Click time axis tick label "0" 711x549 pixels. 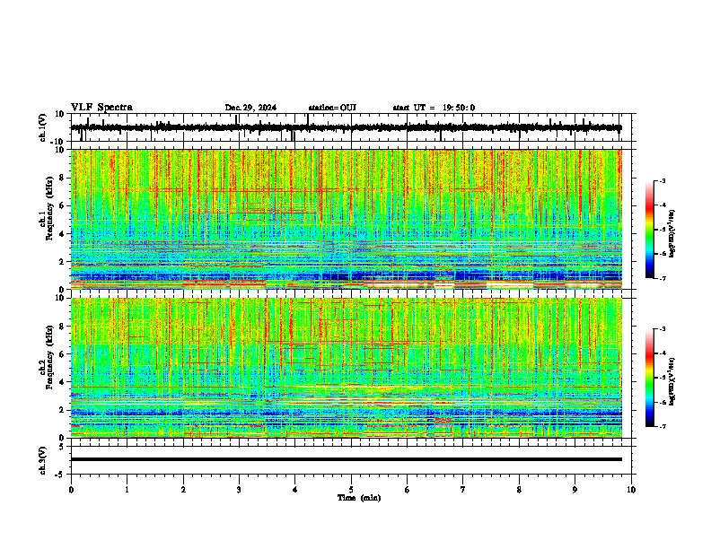(x=71, y=490)
